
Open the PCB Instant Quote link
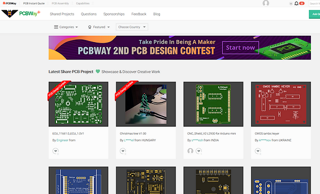pyautogui.click(x=34, y=4)
